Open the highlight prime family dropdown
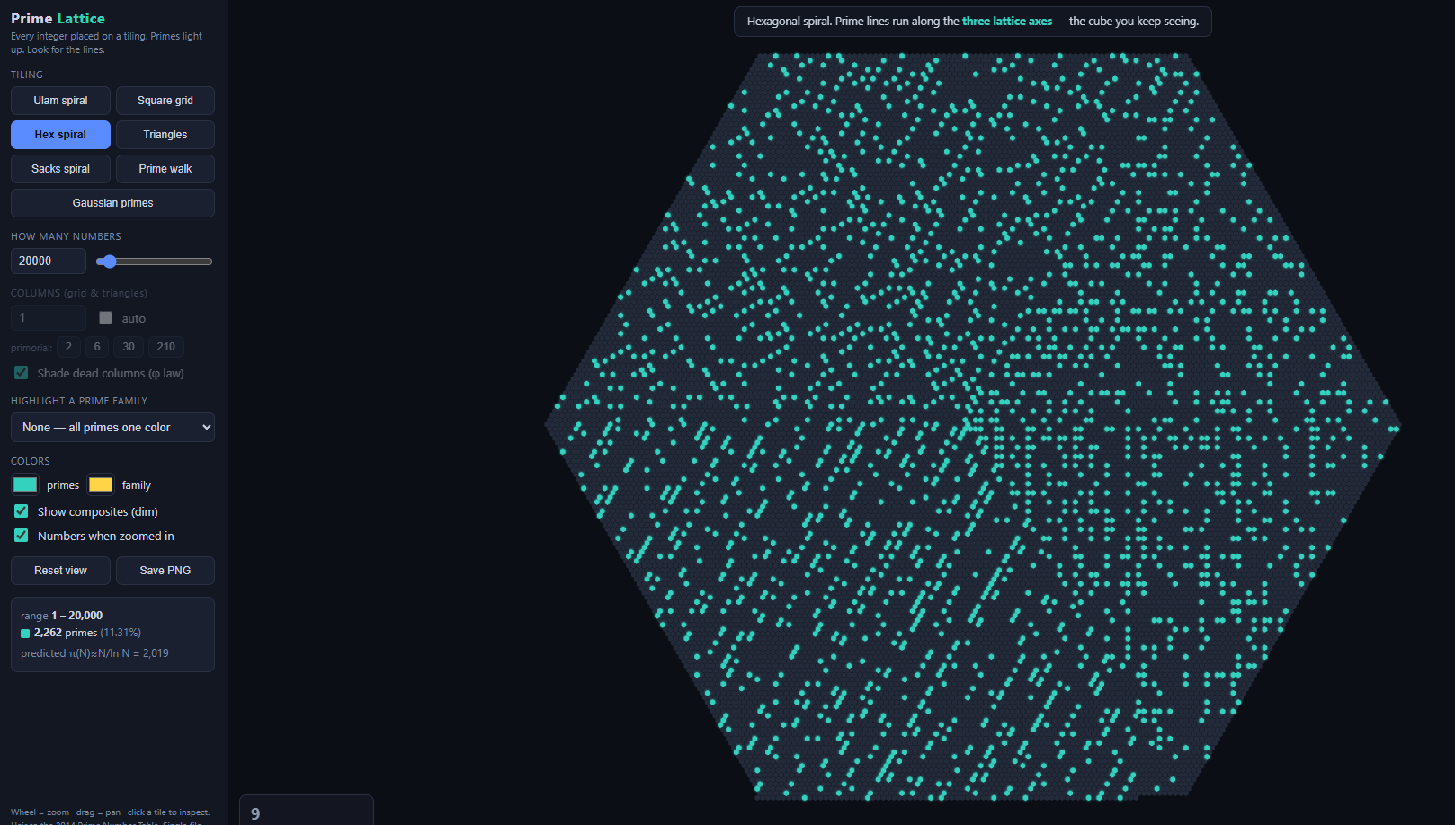1455x825 pixels. tap(112, 428)
